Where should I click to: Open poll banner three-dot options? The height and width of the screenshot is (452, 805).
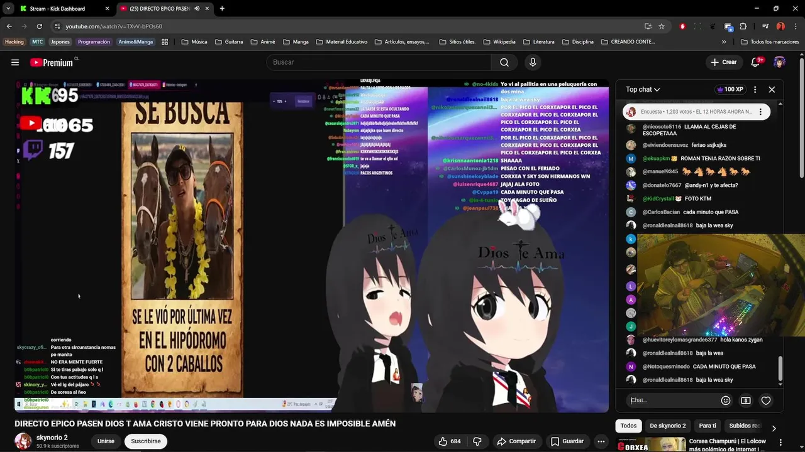point(760,112)
